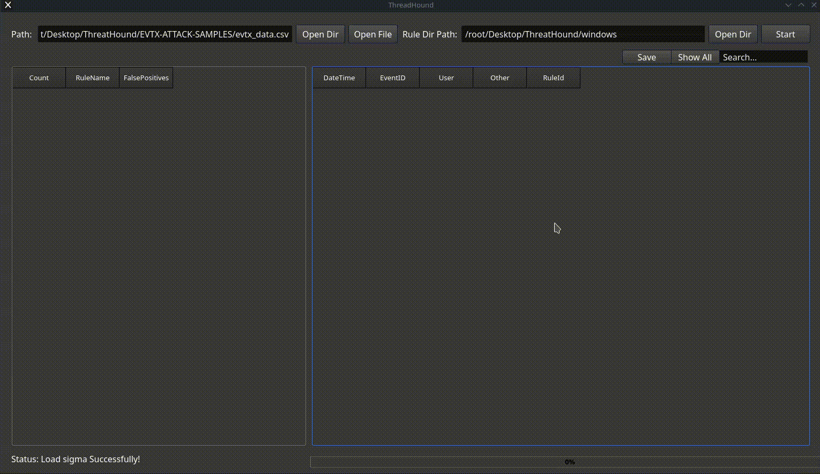Select the RuleId column header
The height and width of the screenshot is (474, 820).
(554, 78)
